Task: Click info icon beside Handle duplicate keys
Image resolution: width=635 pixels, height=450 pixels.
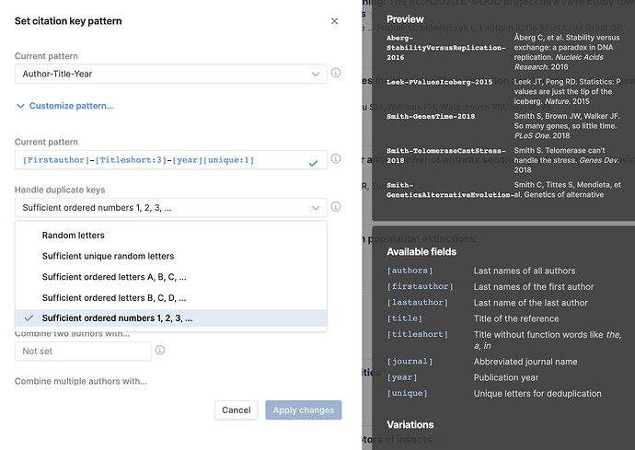Action: (336, 206)
